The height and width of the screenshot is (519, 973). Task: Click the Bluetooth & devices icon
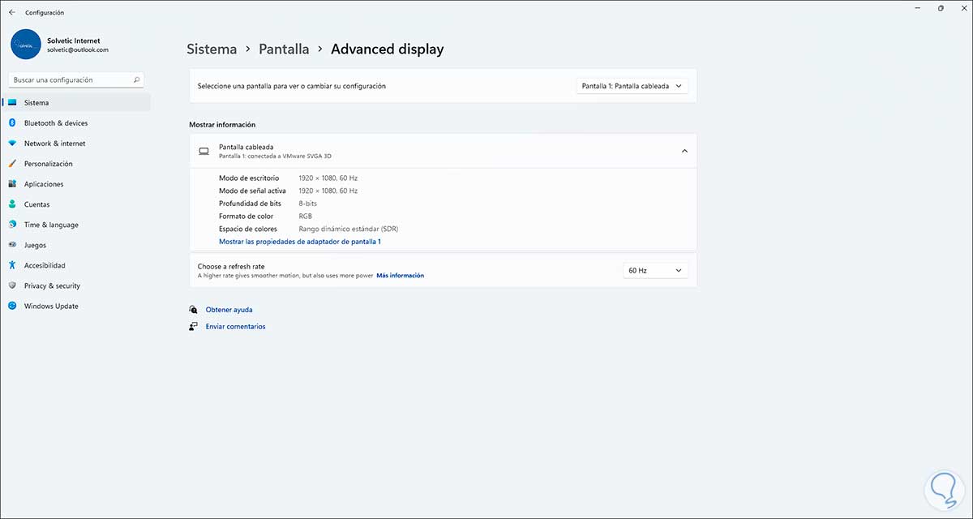pyautogui.click(x=12, y=123)
